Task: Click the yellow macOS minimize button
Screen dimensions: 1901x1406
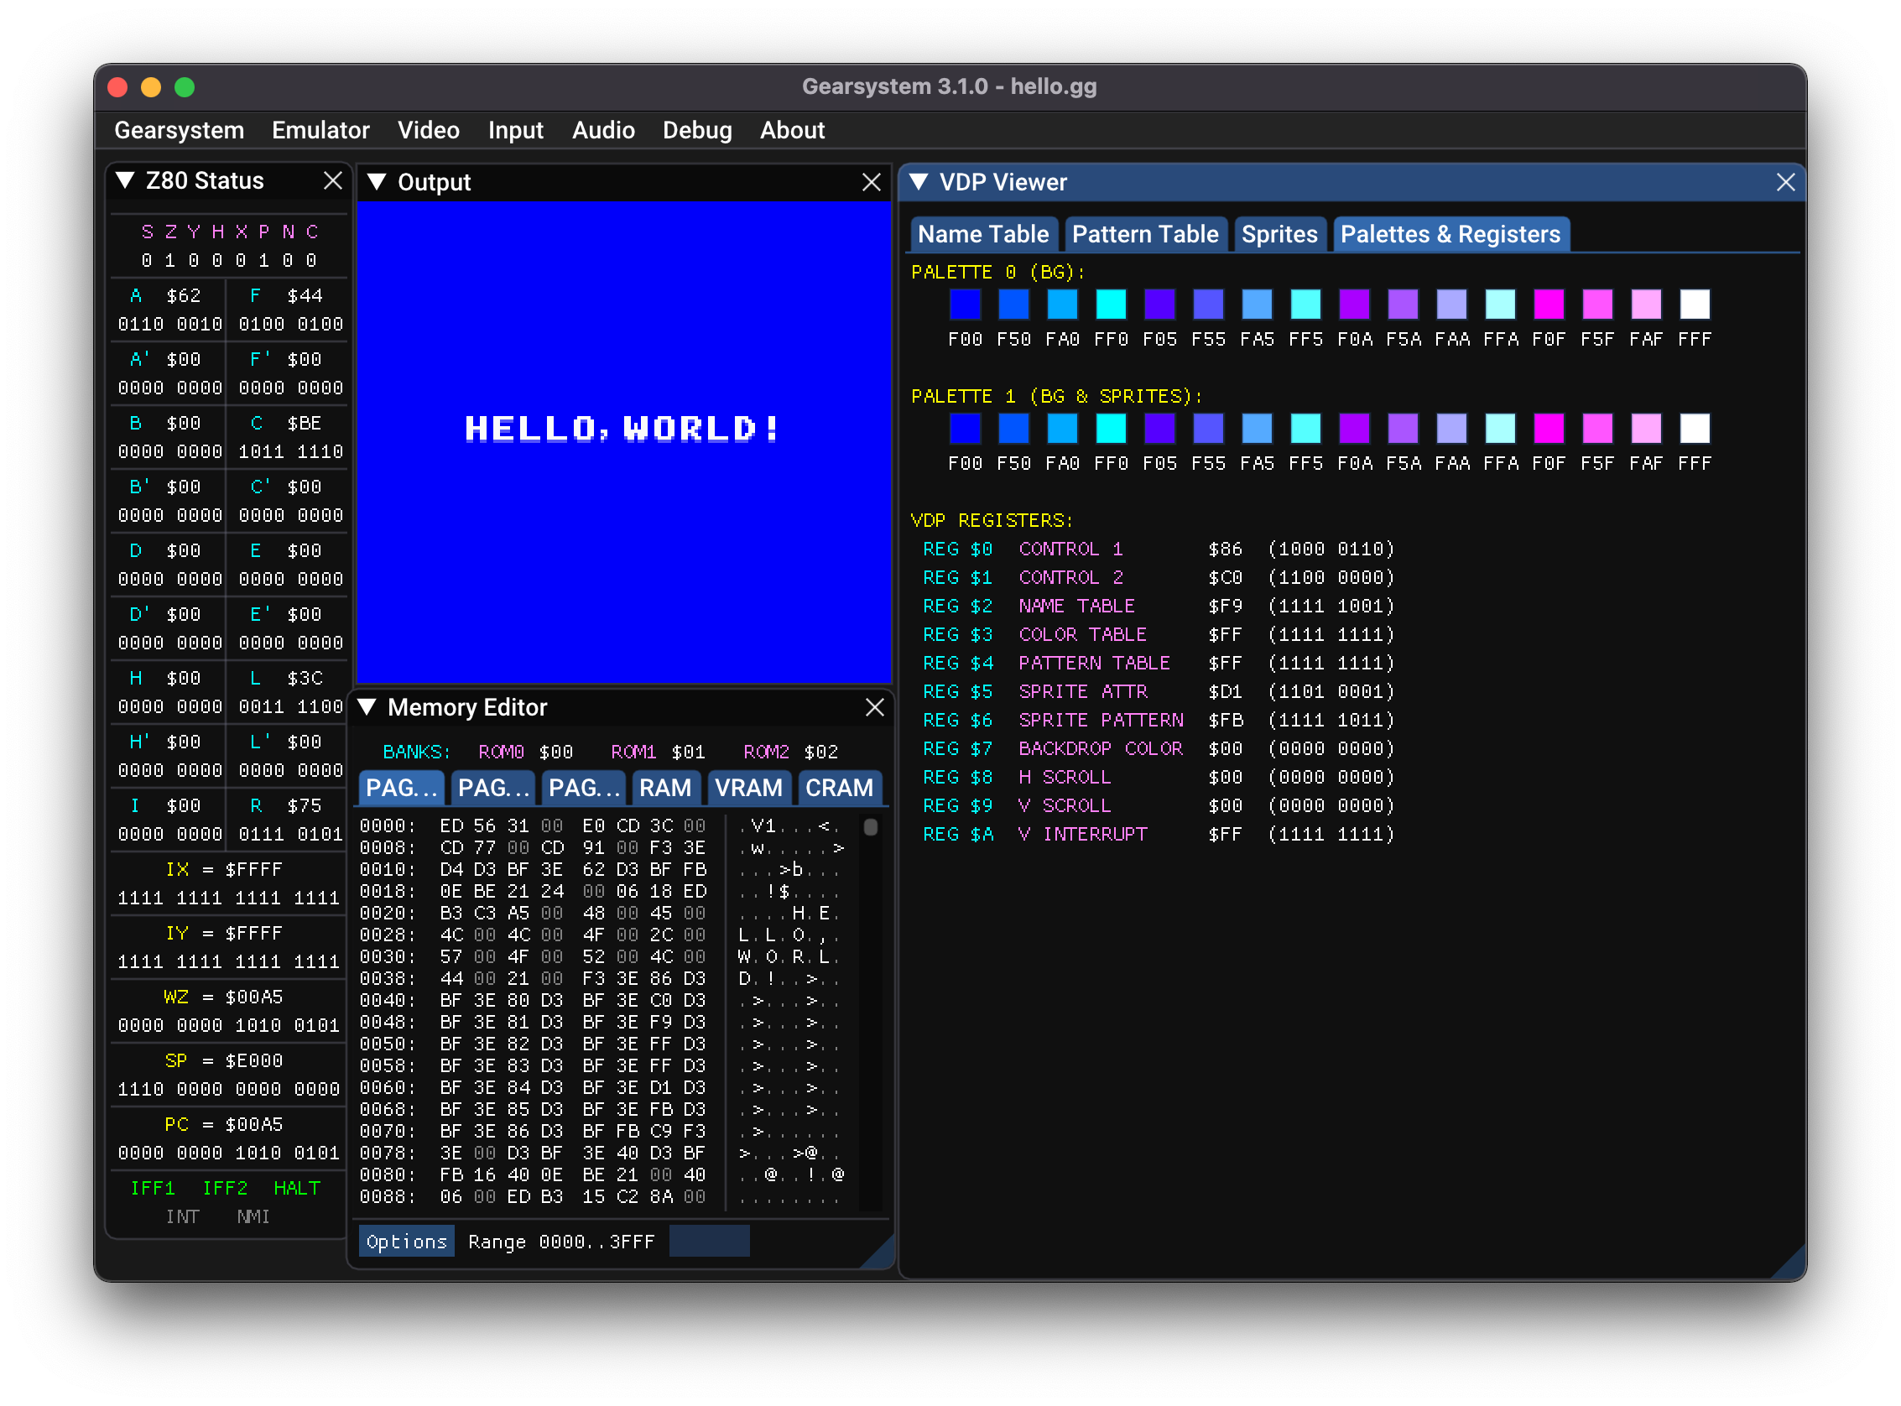Action: click(151, 86)
